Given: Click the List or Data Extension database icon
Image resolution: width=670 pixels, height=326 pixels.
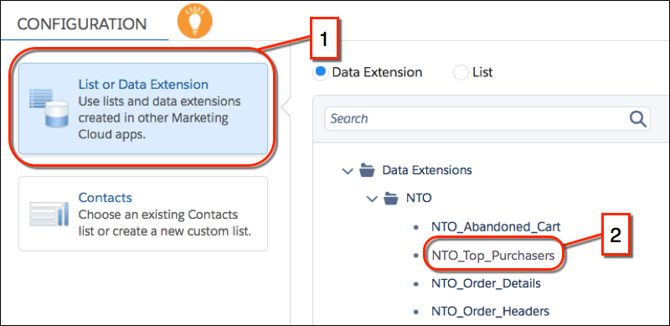Looking at the screenshot, I should (49, 109).
